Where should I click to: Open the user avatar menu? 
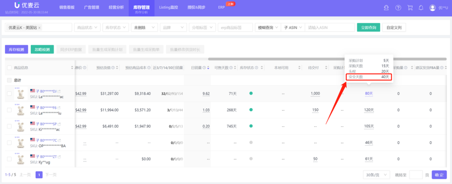(433, 7)
